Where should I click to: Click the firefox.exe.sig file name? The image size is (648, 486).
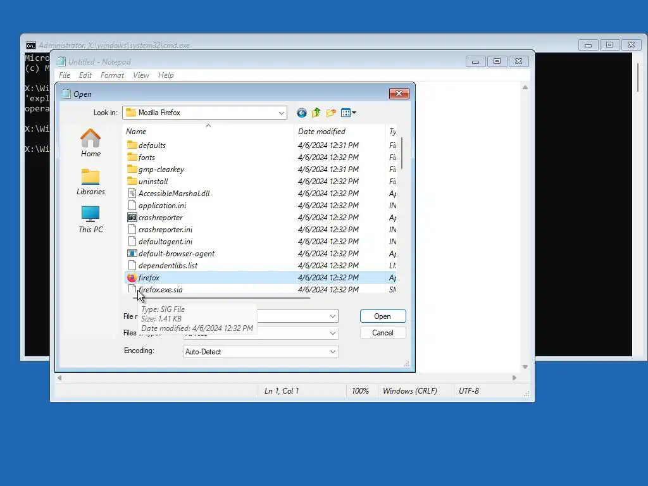tap(160, 290)
